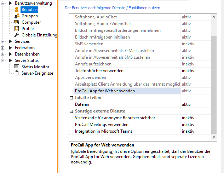This screenshot has width=224, height=173.
Task: Open the Computer icon in tree
Action: point(17,22)
